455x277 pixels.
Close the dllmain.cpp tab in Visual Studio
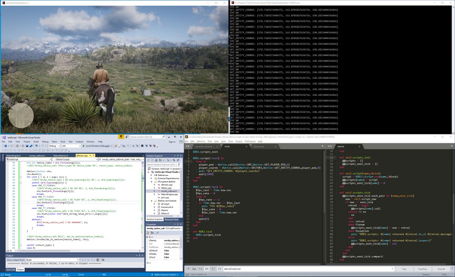(93, 156)
